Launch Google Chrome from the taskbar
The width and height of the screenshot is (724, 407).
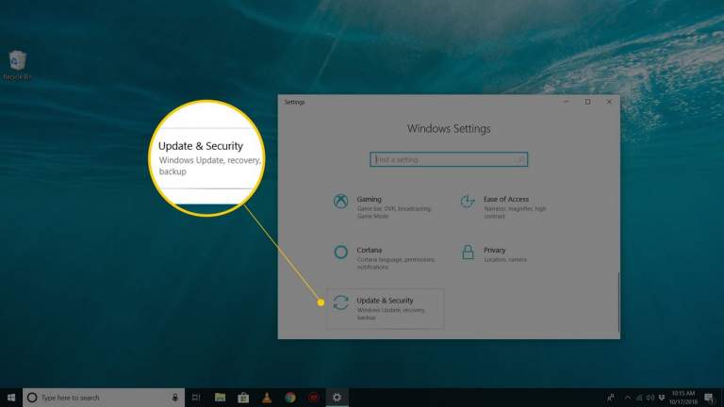coord(290,398)
